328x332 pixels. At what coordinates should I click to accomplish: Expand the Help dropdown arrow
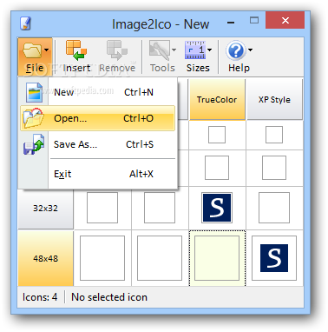(250, 50)
